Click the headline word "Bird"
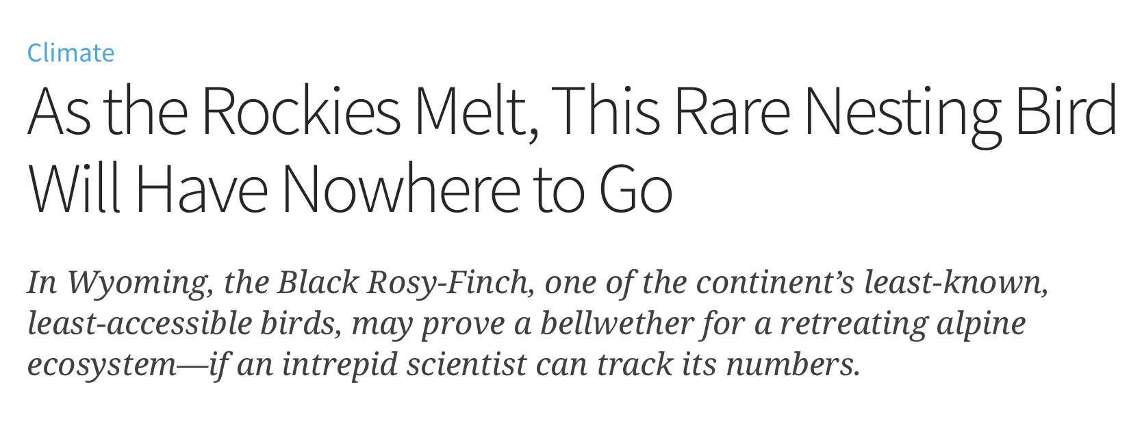The width and height of the screenshot is (1142, 421). coord(1067,111)
